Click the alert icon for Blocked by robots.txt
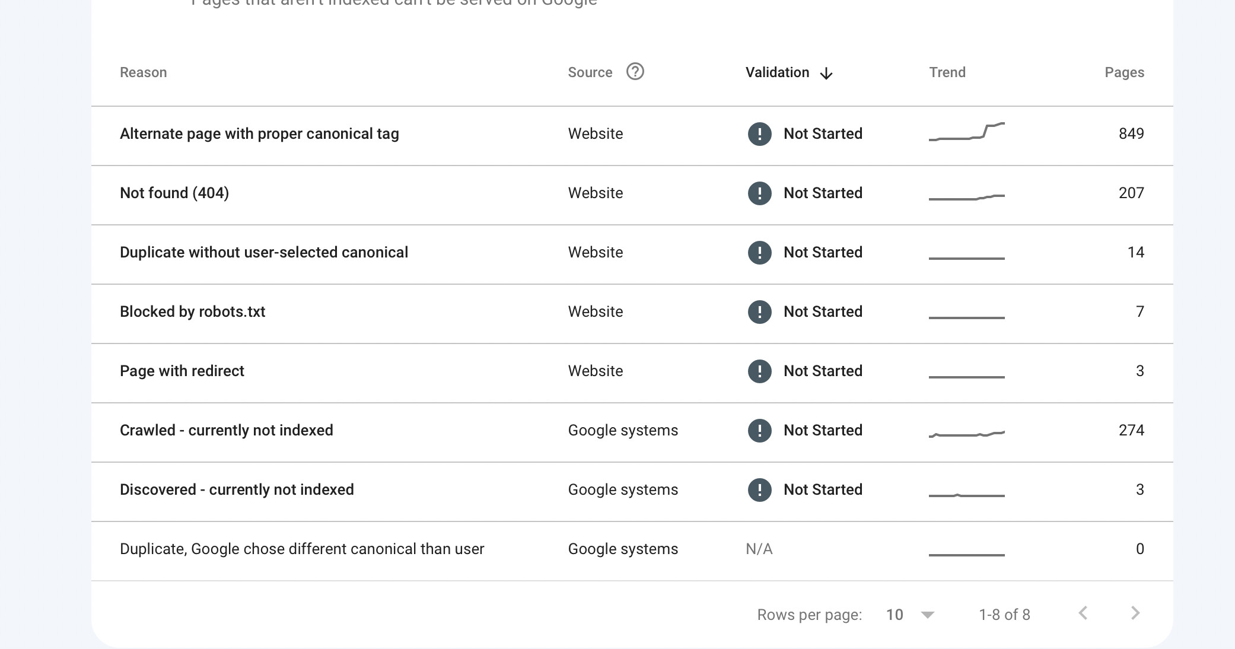This screenshot has height=649, width=1235. [759, 312]
